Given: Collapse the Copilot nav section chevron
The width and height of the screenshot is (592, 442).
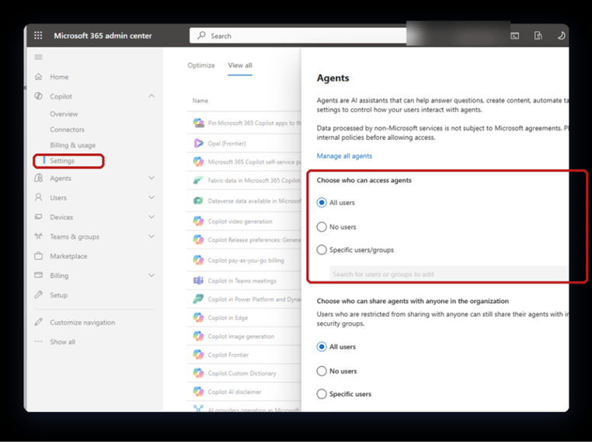Looking at the screenshot, I should click(151, 96).
